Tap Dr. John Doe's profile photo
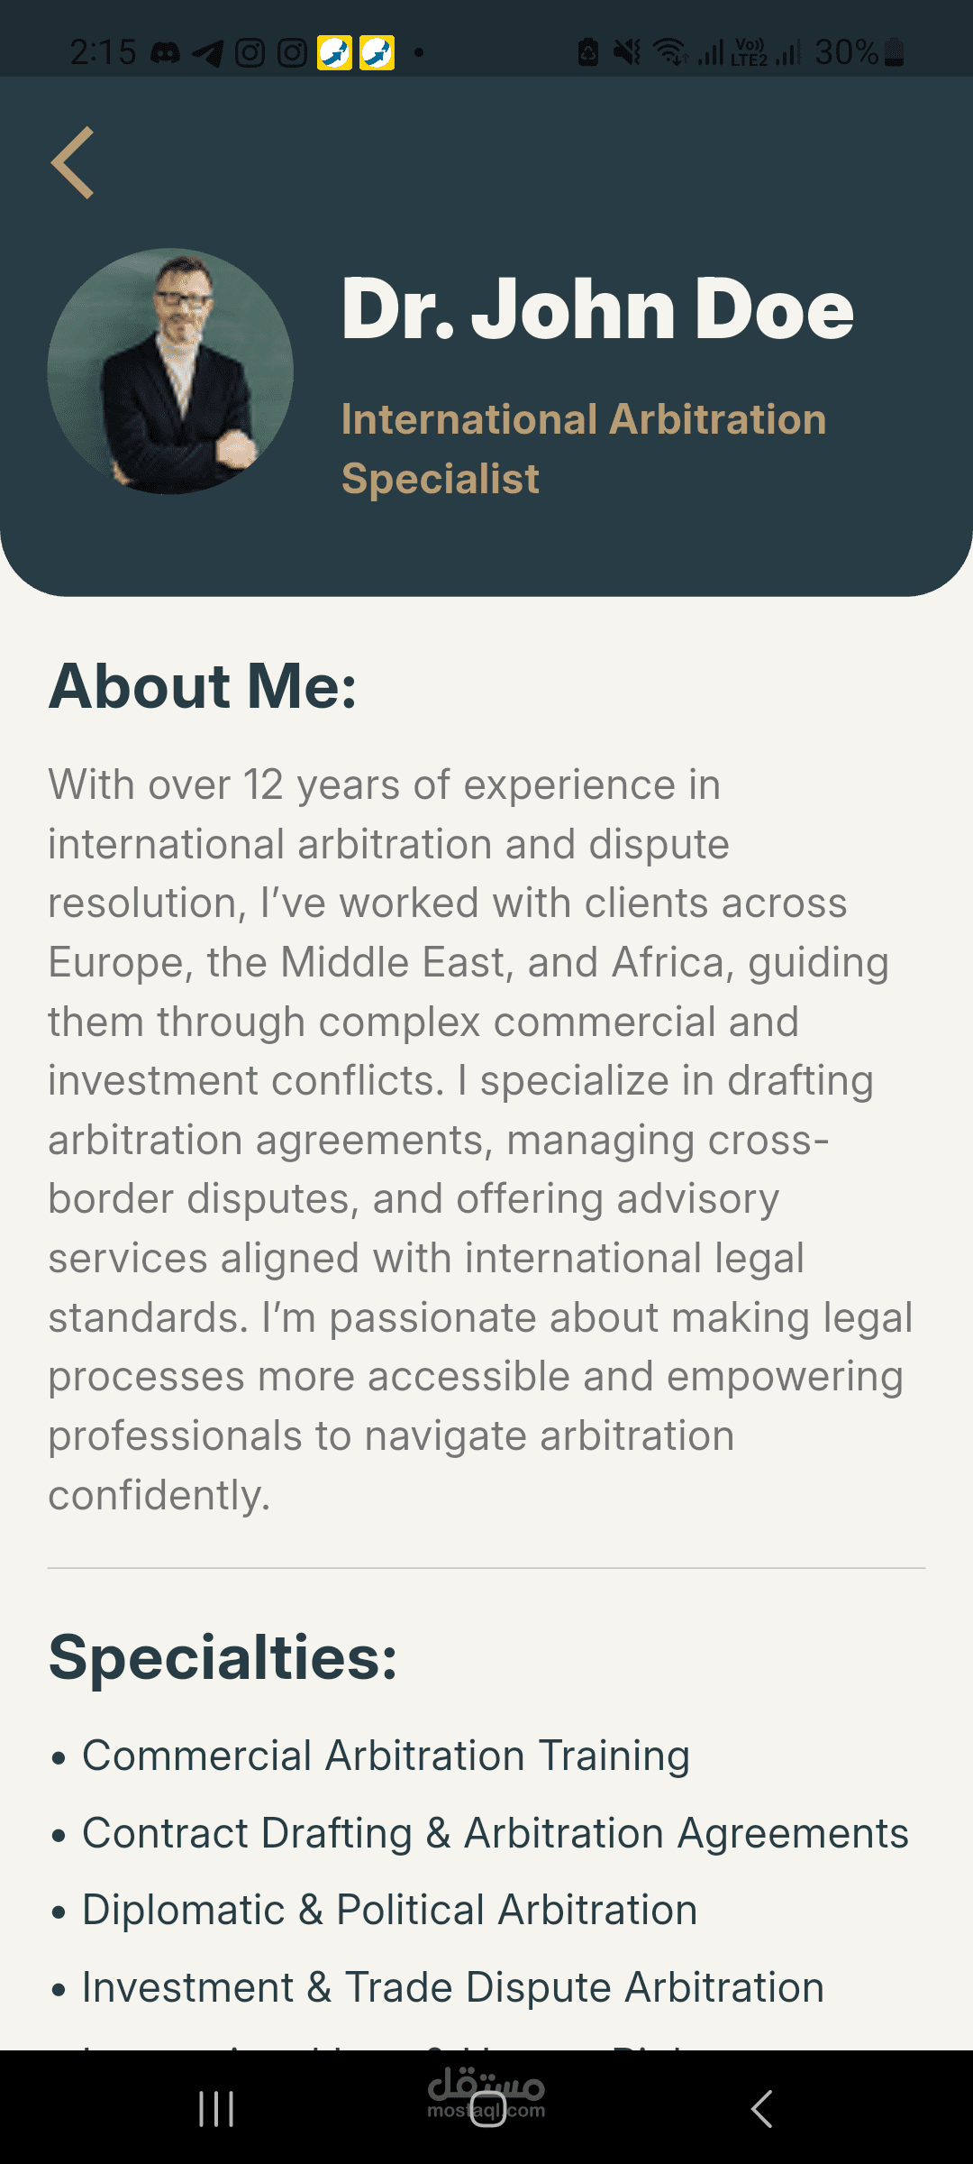 click(170, 371)
